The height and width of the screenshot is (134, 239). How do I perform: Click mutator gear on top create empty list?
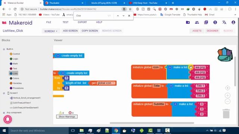click(58, 56)
